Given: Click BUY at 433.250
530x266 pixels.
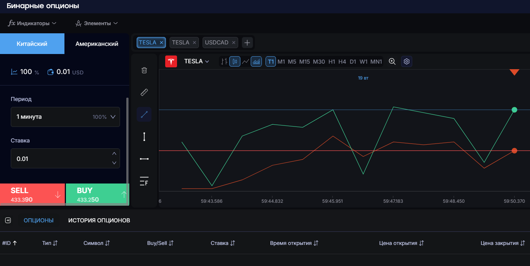Looking at the screenshot, I should 97,194.
